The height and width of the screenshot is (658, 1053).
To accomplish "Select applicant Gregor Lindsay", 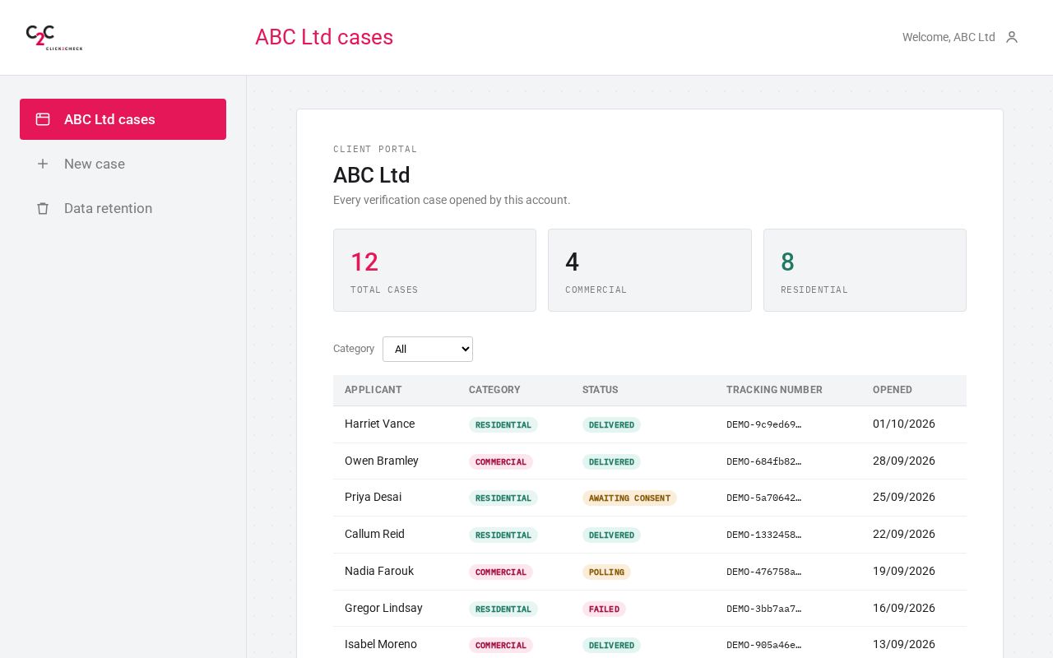I will pos(383,608).
